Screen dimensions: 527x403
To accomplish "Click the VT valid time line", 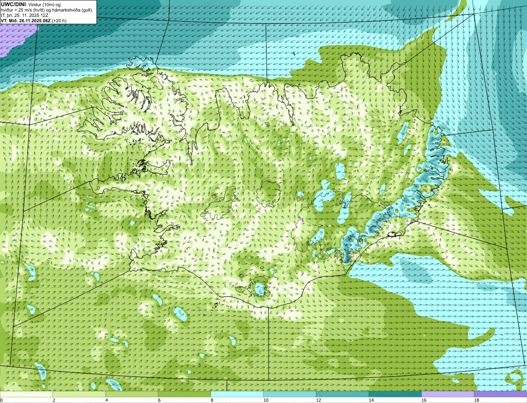I will click(x=34, y=21).
